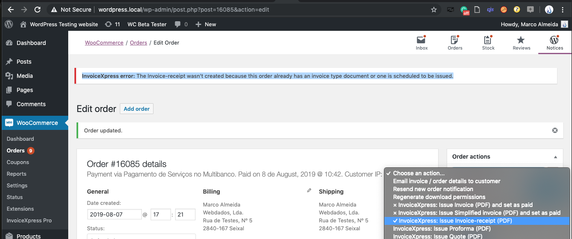
Task: Open the Orders activity panel
Action: (455, 43)
